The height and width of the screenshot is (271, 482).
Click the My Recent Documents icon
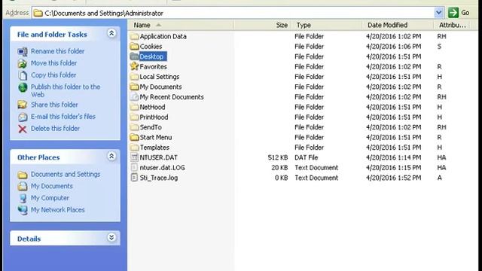pos(134,97)
